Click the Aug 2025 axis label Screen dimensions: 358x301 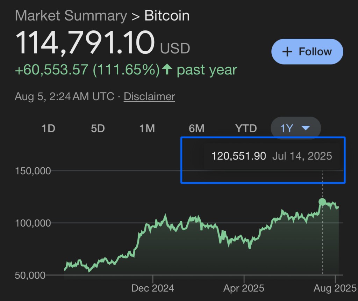(335, 288)
